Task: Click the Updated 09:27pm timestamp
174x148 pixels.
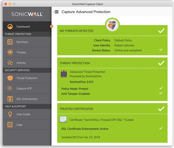Action: click(81, 137)
